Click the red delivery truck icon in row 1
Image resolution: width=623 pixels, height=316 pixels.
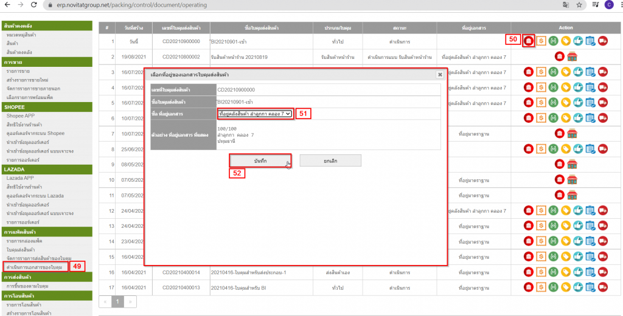coord(602,41)
